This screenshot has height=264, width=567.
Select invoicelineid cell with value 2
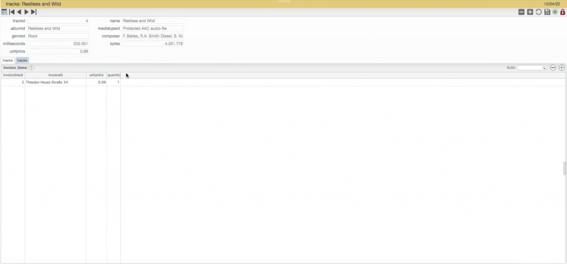pos(13,82)
